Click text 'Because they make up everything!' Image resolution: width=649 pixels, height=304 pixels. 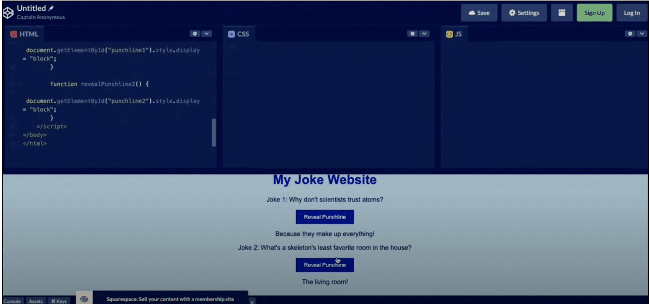pos(325,234)
